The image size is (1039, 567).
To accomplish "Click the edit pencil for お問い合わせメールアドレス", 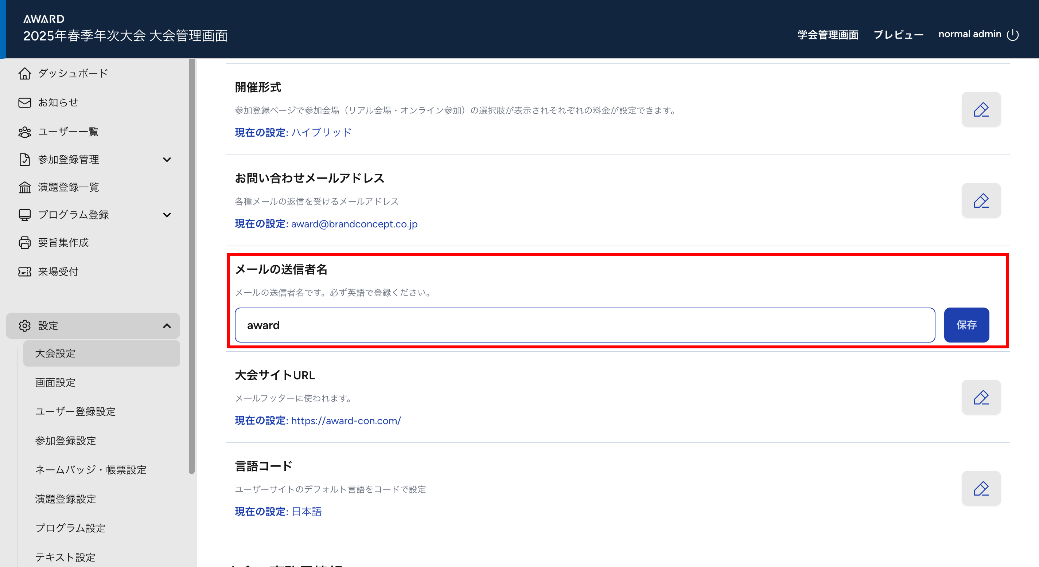I will pos(981,200).
